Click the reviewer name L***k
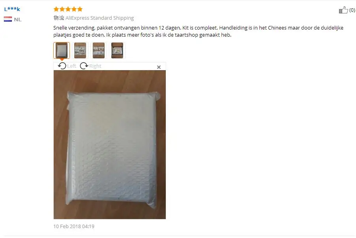Viewport: 356px width, 238px height. coord(12,9)
